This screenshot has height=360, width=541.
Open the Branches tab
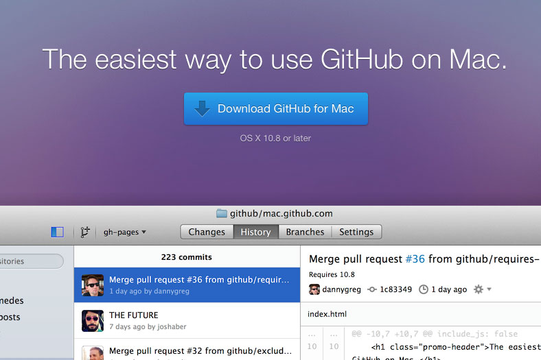click(x=305, y=232)
